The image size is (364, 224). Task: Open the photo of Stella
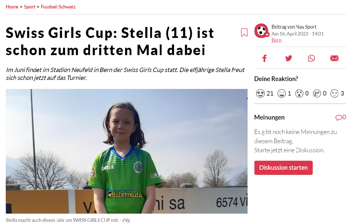click(x=127, y=151)
